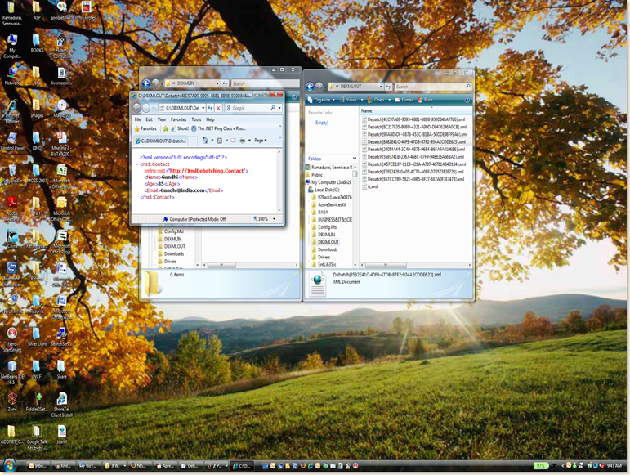The image size is (630, 475).
Task: Click the Back arrow in the DBXMLOUT window
Action: click(x=310, y=87)
